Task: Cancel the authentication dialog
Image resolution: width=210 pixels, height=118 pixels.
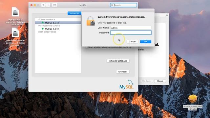Action: click(132, 42)
